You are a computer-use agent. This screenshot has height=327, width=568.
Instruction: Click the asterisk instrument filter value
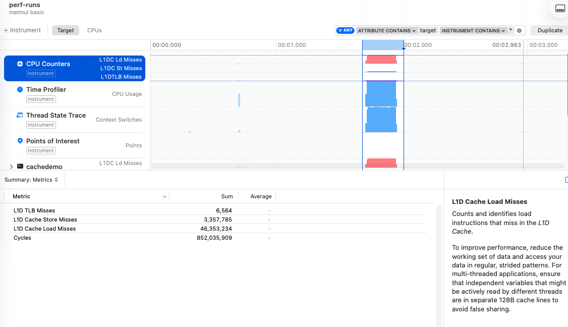(x=511, y=30)
